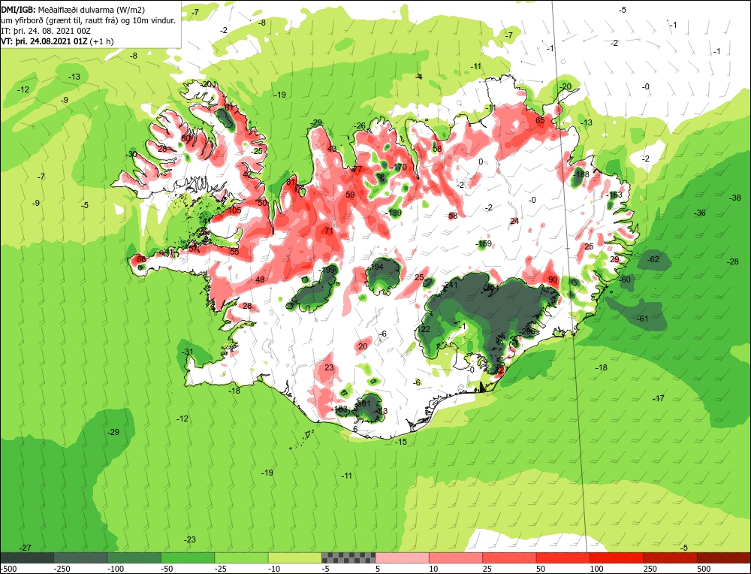Click the '-30' value off the Westfjords
Image resolution: width=751 pixels, height=574 pixels.
coord(131,154)
